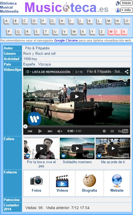The height and width of the screenshot is (215, 133).
Task: Click the Warner logo on main video
Action: pyautogui.click(x=34, y=119)
